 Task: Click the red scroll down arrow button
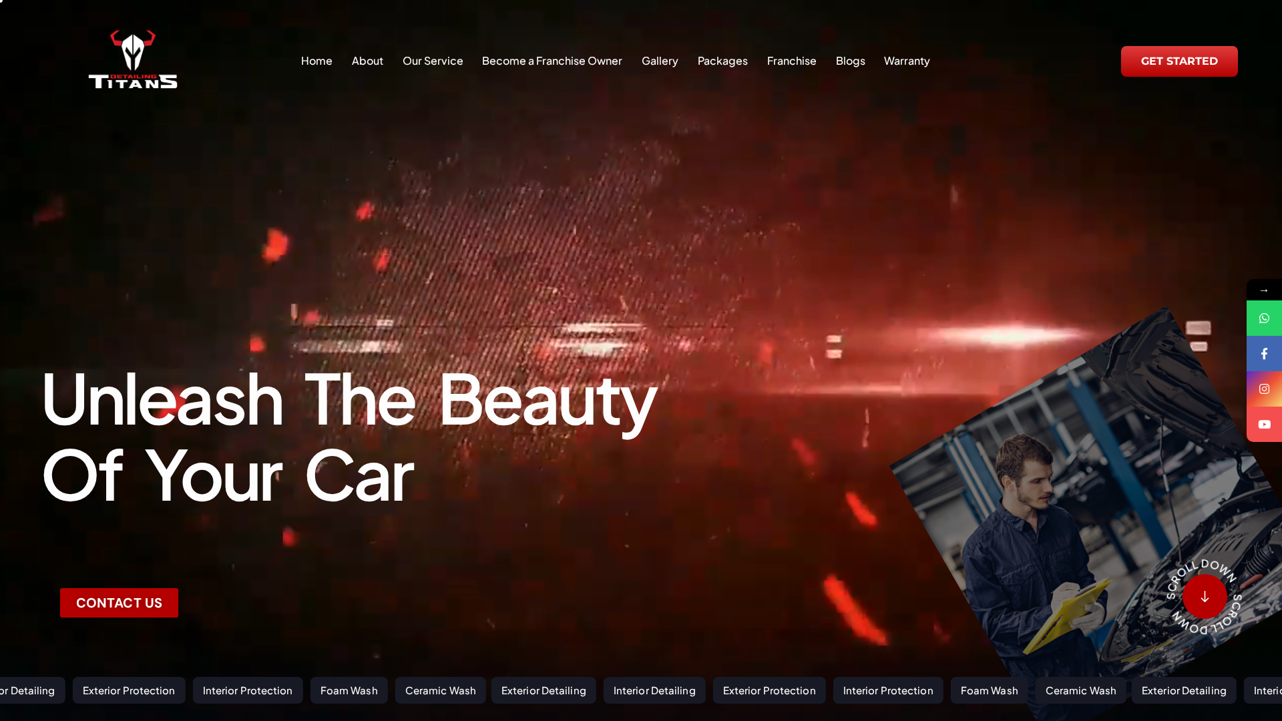[1205, 597]
